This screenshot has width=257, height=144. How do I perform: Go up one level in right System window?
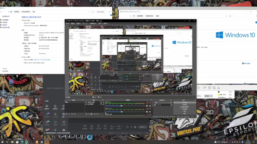[130, 16]
